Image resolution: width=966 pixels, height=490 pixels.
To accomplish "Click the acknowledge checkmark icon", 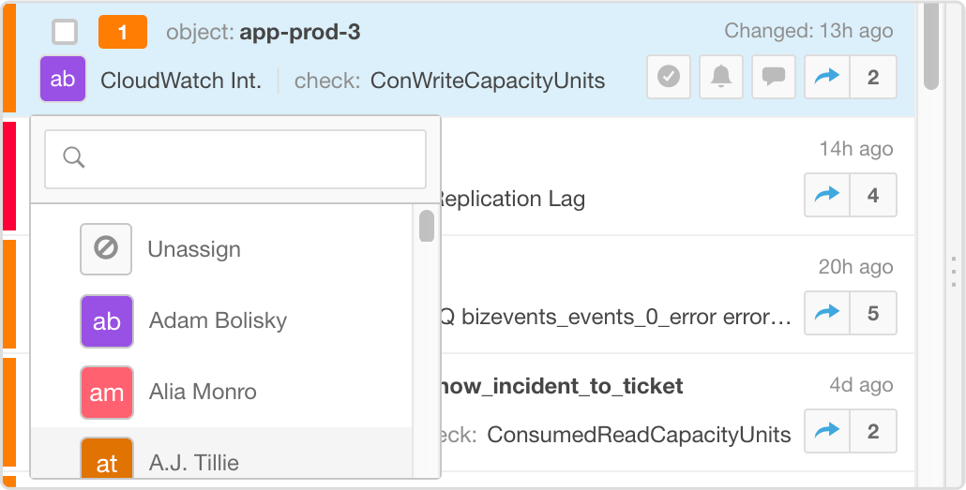I will click(x=669, y=78).
